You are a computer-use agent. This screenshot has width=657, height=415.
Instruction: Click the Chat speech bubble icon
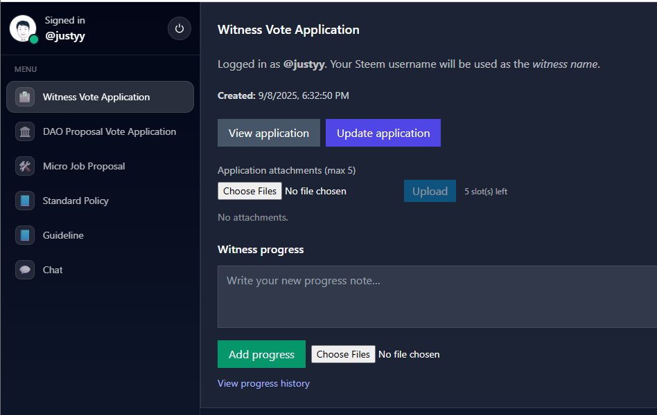(25, 270)
